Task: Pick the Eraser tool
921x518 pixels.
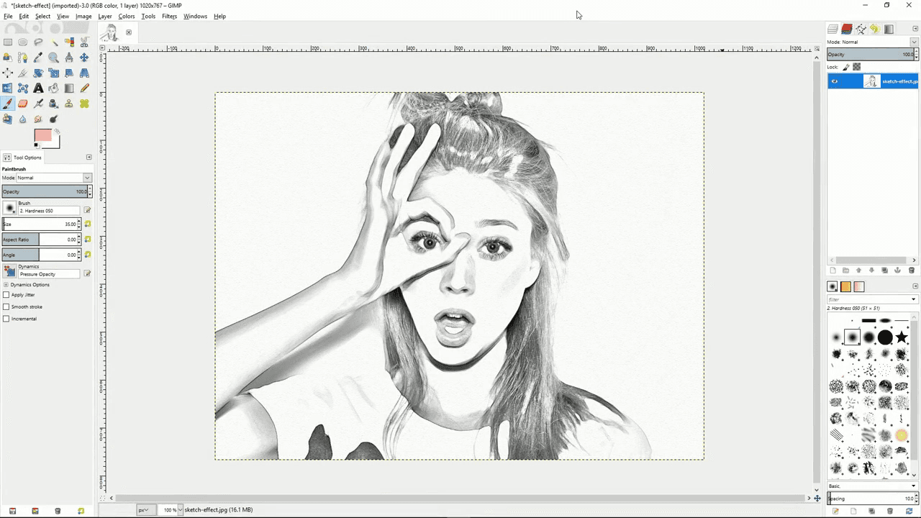Action: (x=23, y=104)
